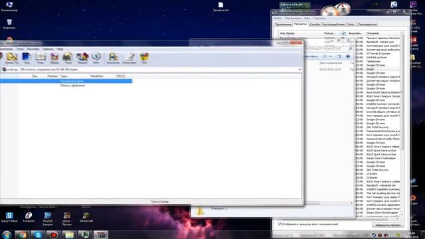Click Extract To in WinRAR toolbar
The height and width of the screenshot is (239, 425).
pos(12,58)
